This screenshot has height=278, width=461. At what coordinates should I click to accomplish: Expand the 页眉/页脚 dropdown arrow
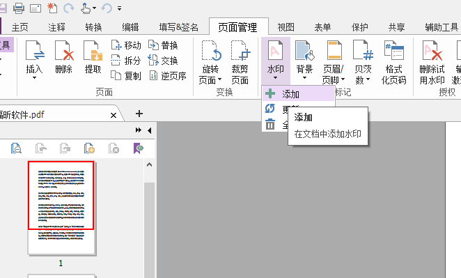(343, 79)
